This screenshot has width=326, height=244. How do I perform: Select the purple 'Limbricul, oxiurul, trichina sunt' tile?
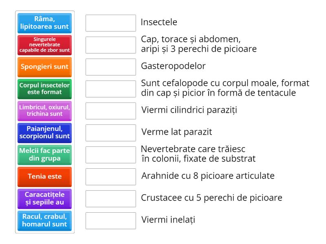pyautogui.click(x=45, y=111)
